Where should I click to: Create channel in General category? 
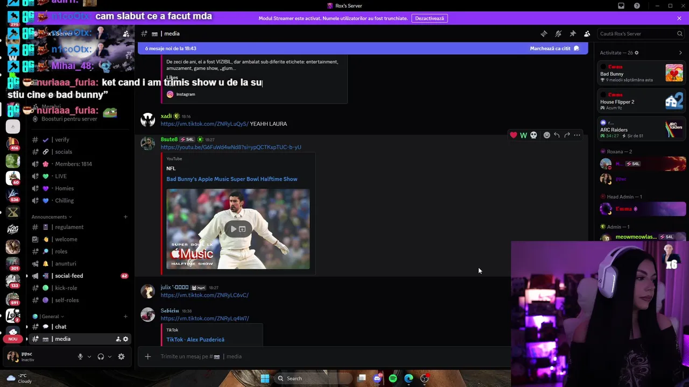pyautogui.click(x=125, y=317)
